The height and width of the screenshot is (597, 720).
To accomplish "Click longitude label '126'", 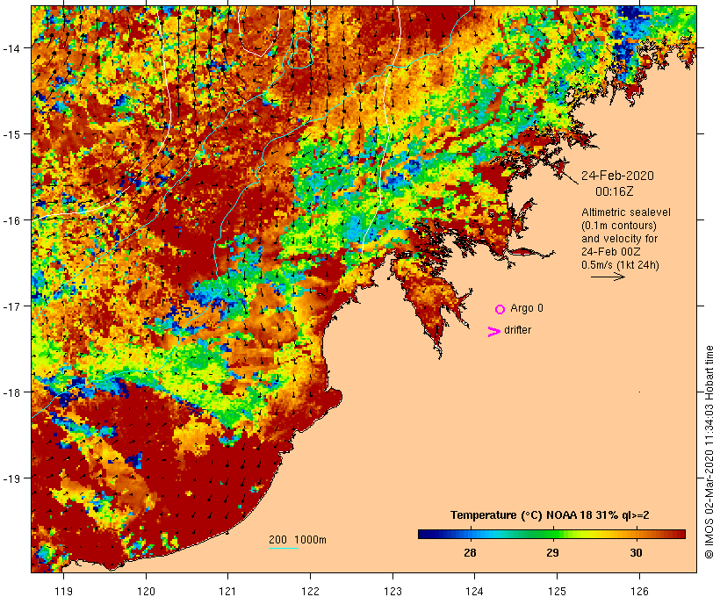I will pos(639,591).
